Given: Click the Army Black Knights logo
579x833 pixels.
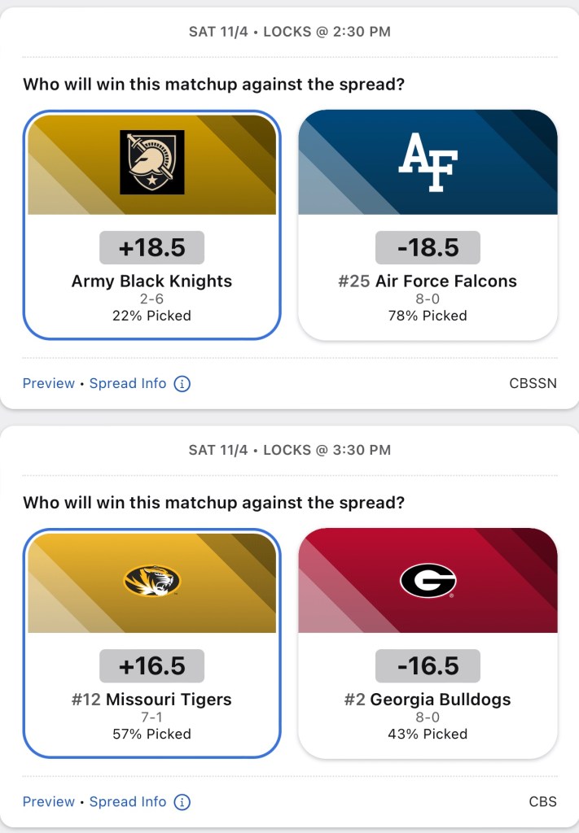Looking at the screenshot, I should click(152, 163).
